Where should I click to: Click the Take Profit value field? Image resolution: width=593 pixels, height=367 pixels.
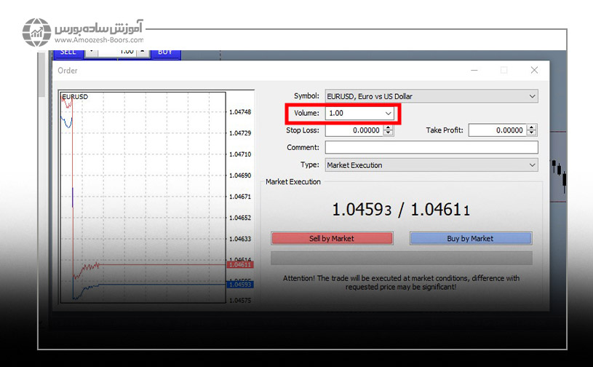click(x=496, y=130)
